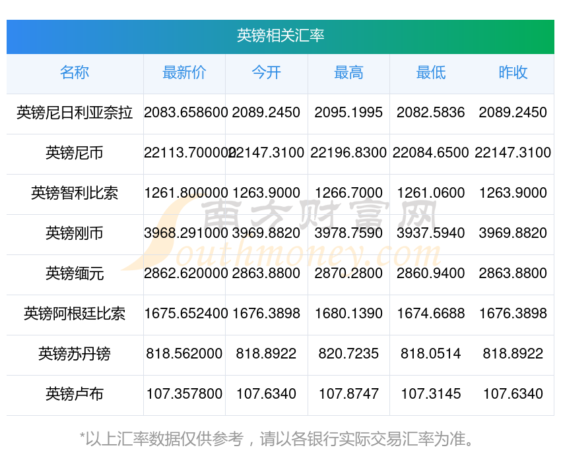Click the 英镑苏丹镑 row name
The image size is (561, 460).
pos(75,354)
